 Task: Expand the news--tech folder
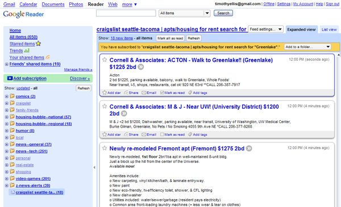(x=7, y=151)
